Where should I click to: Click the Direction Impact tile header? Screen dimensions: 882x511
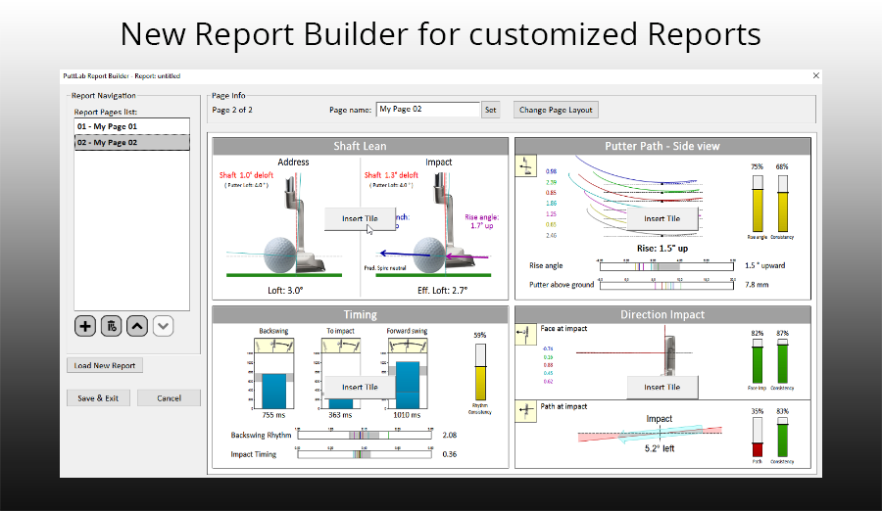[x=662, y=315]
